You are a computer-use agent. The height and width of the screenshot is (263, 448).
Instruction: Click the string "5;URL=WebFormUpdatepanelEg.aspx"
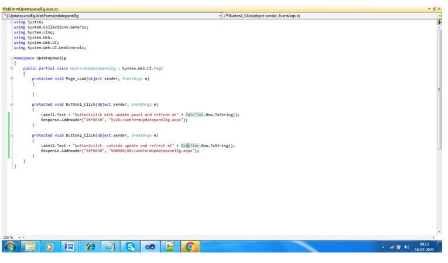(146, 120)
